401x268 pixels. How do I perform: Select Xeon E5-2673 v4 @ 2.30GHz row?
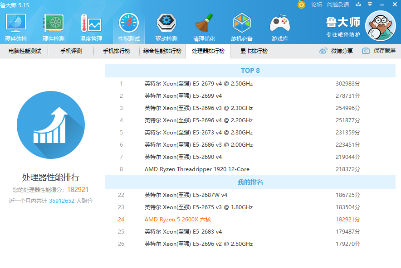tap(250, 133)
